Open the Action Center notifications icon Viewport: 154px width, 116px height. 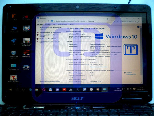pos(134,89)
